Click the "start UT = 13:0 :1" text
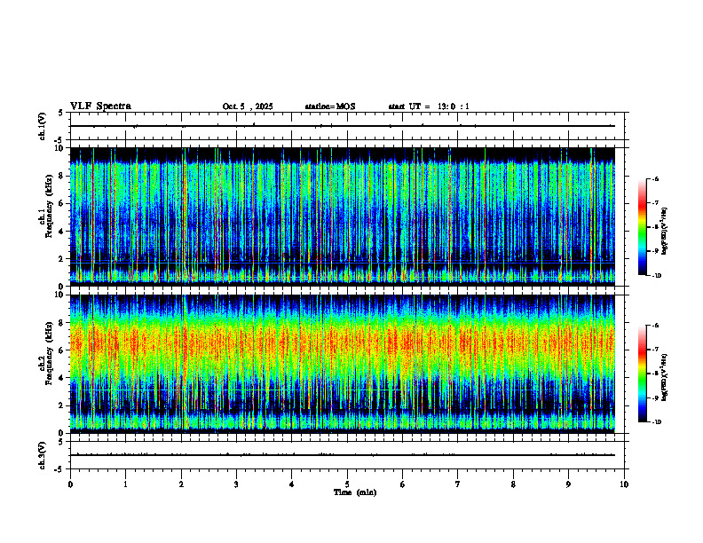Screen dimensions: 703x543 click(x=429, y=106)
